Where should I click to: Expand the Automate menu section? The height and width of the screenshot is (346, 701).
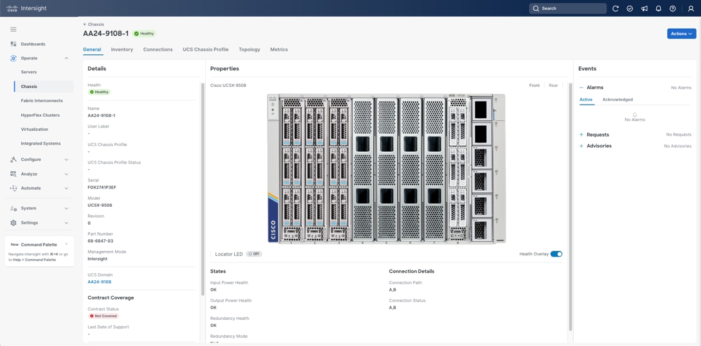point(67,188)
